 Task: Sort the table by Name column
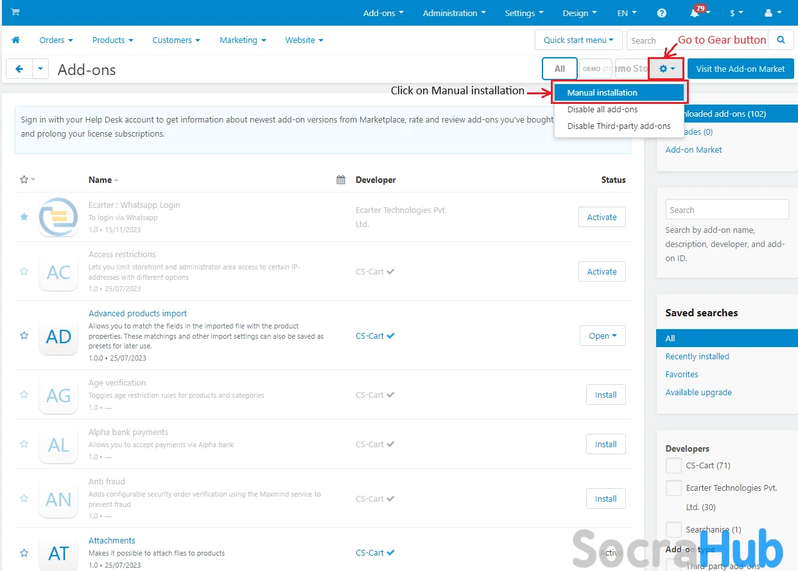tap(103, 180)
